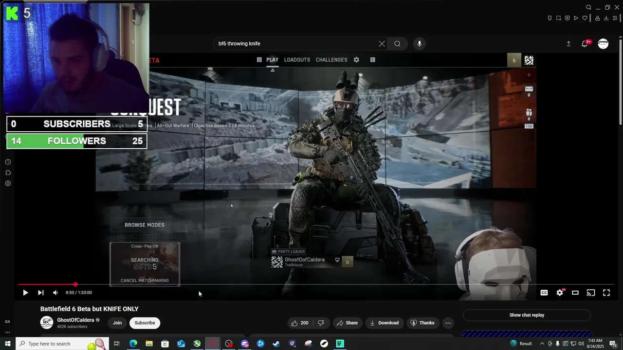Viewport: 623px width, 350px height.
Task: Open the browser snapshot capture tool
Action: click(x=558, y=18)
